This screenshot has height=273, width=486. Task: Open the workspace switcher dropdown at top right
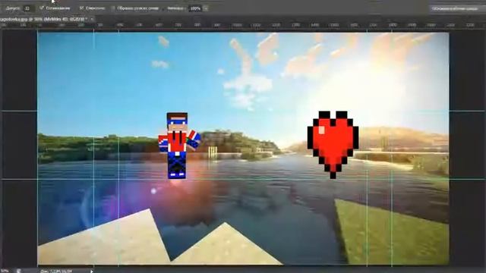click(458, 8)
